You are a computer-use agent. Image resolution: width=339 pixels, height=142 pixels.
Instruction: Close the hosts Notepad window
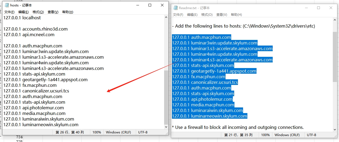pyautogui.click(x=162, y=5)
